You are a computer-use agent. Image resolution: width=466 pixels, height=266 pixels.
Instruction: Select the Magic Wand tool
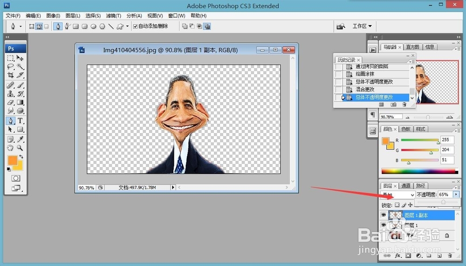20,66
